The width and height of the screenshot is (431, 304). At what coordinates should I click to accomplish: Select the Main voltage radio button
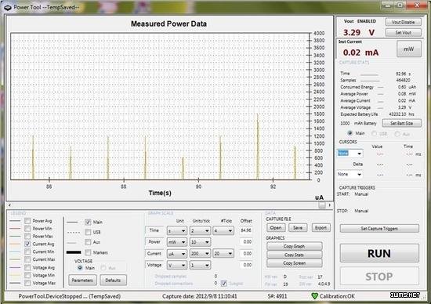point(80,267)
